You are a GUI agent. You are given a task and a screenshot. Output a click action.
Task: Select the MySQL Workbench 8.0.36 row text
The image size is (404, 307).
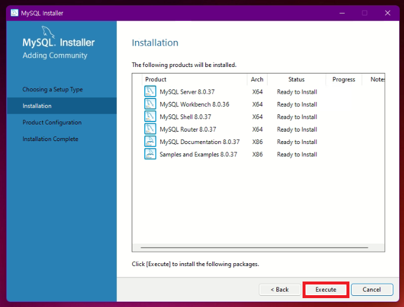point(194,104)
